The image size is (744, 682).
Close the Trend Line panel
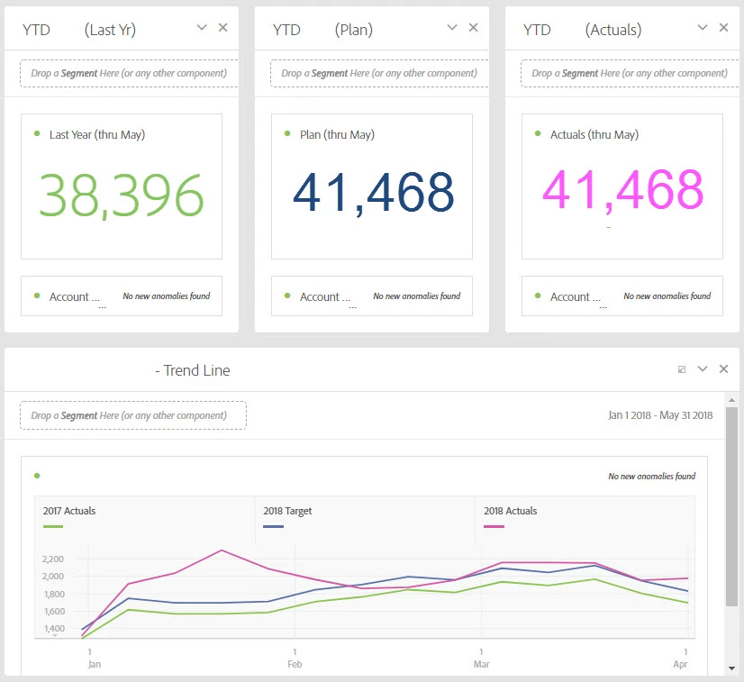coord(723,368)
